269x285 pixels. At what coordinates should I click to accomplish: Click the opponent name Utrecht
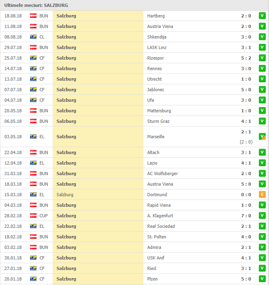coord(154,79)
